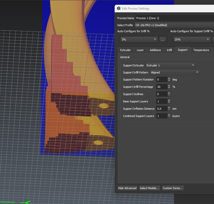Click the Select Models button
Screen dimensions: 214x204
pos(149,188)
